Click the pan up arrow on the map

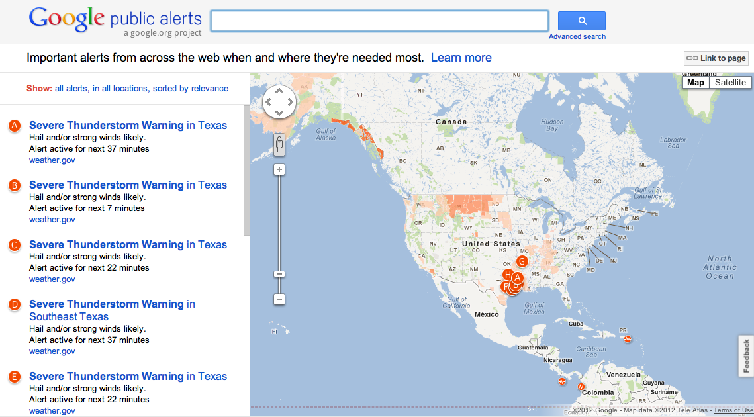pos(279,91)
